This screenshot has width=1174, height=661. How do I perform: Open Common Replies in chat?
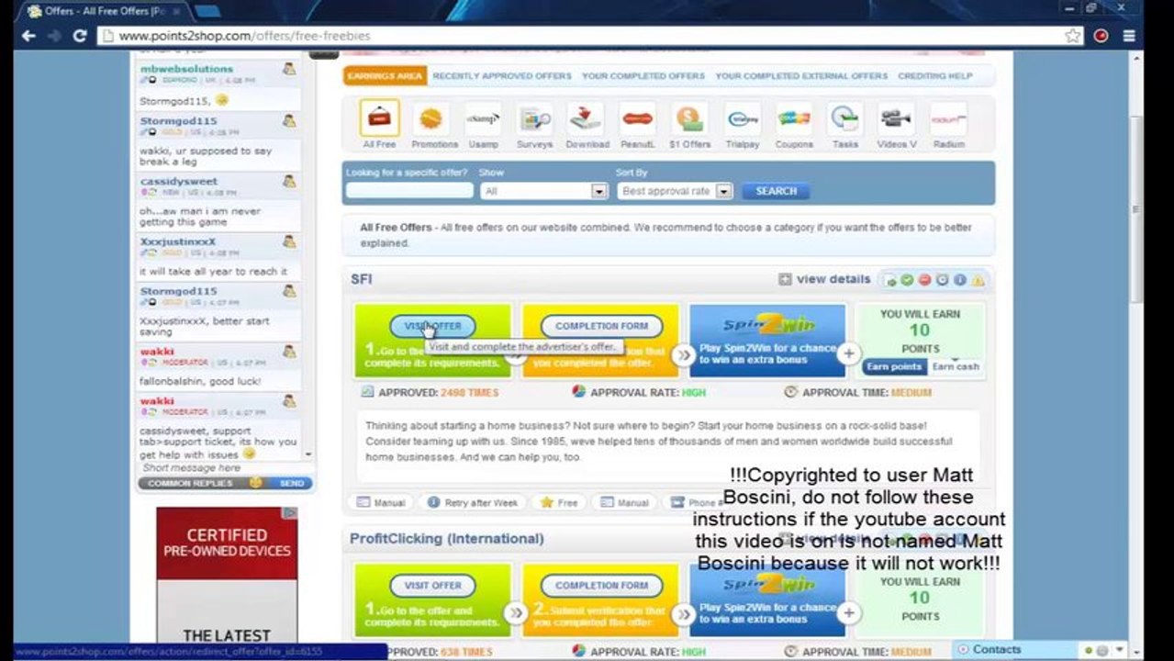click(x=191, y=483)
